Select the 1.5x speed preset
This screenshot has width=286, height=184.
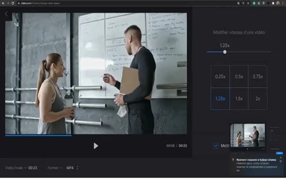tap(239, 99)
